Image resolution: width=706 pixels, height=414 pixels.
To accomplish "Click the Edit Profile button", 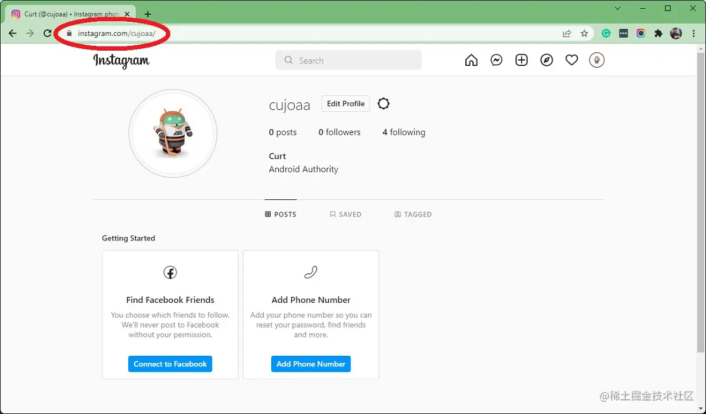I will point(346,103).
